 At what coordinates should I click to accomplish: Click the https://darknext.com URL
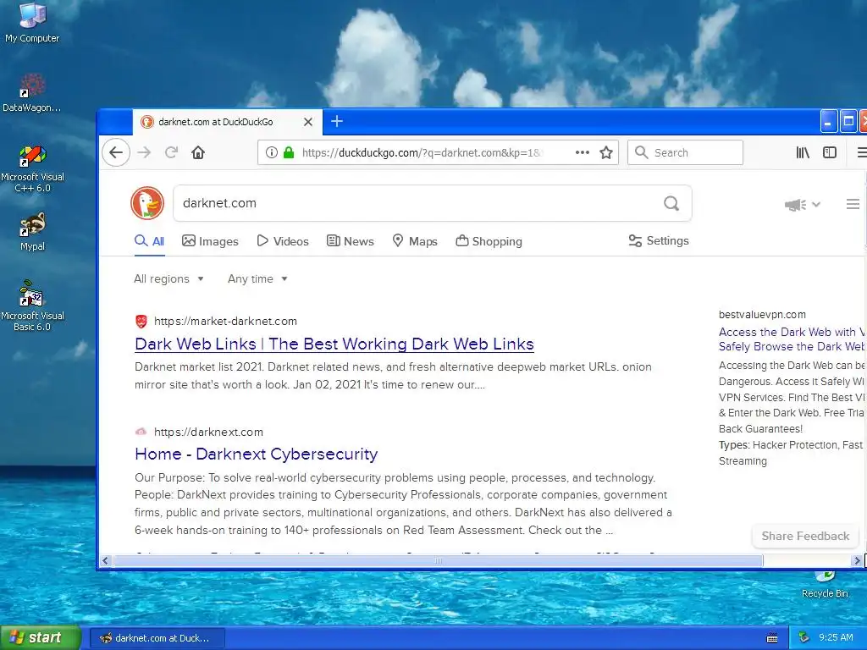coord(208,432)
